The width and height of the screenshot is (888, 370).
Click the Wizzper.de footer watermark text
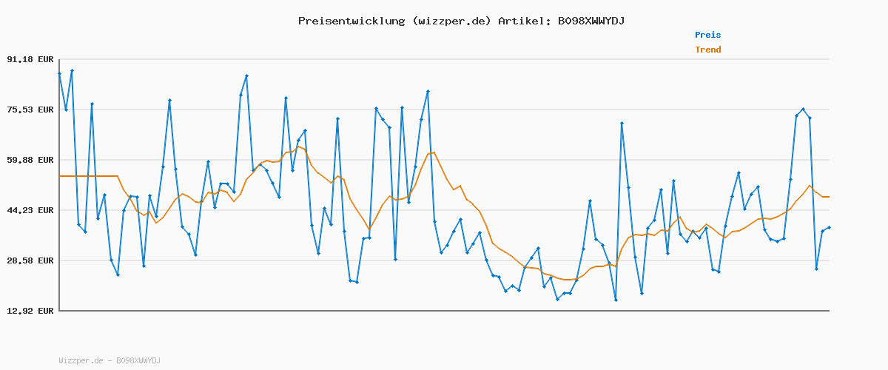point(109,360)
